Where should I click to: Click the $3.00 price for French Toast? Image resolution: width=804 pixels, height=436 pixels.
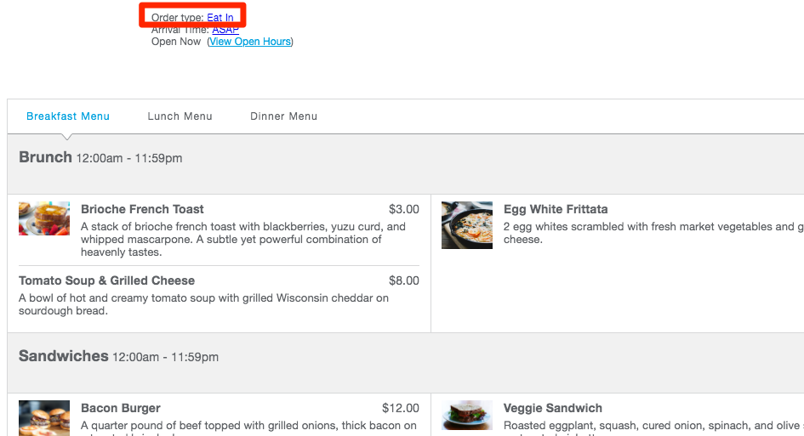coord(404,209)
